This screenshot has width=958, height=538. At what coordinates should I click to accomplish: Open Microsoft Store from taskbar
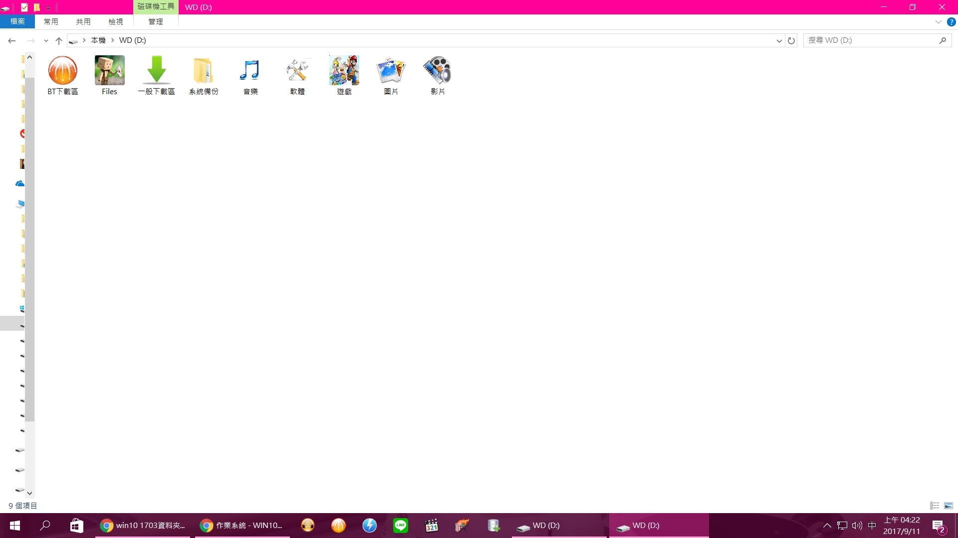76,526
